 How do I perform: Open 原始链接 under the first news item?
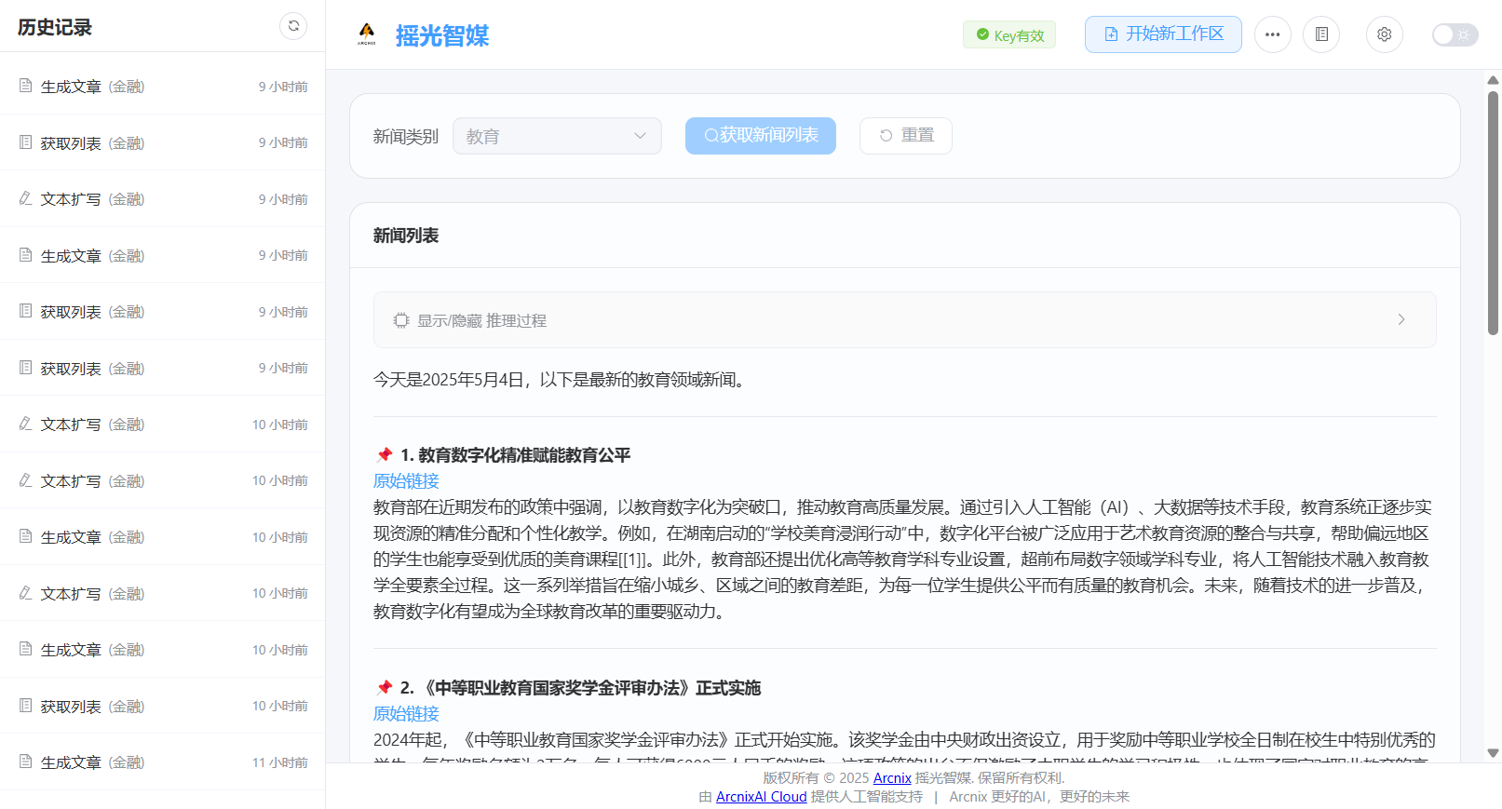point(406,481)
